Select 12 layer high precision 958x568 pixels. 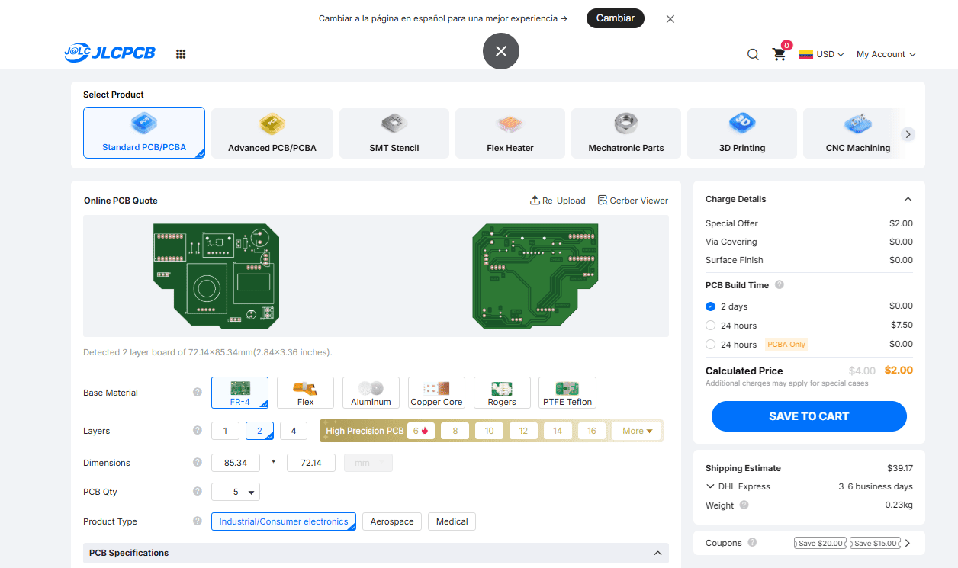[x=523, y=431]
